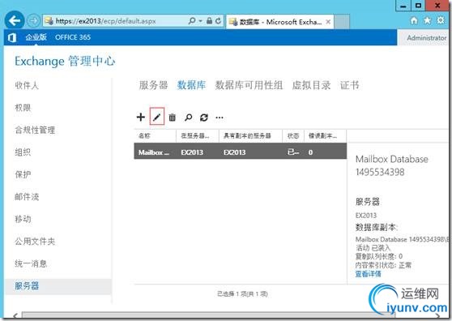Sort by the 错误副本 column header
452x321 pixels.
pyautogui.click(x=325, y=136)
